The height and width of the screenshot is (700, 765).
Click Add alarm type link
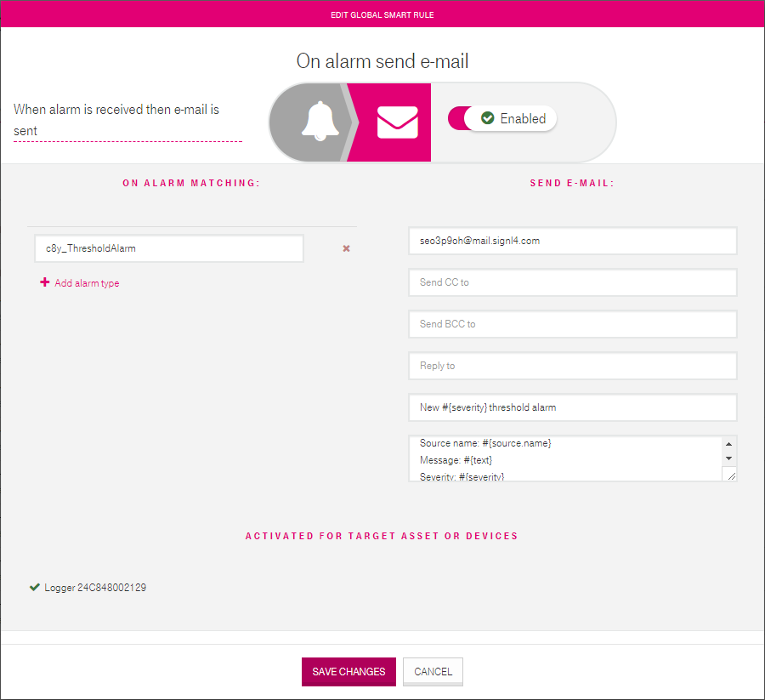click(x=87, y=283)
